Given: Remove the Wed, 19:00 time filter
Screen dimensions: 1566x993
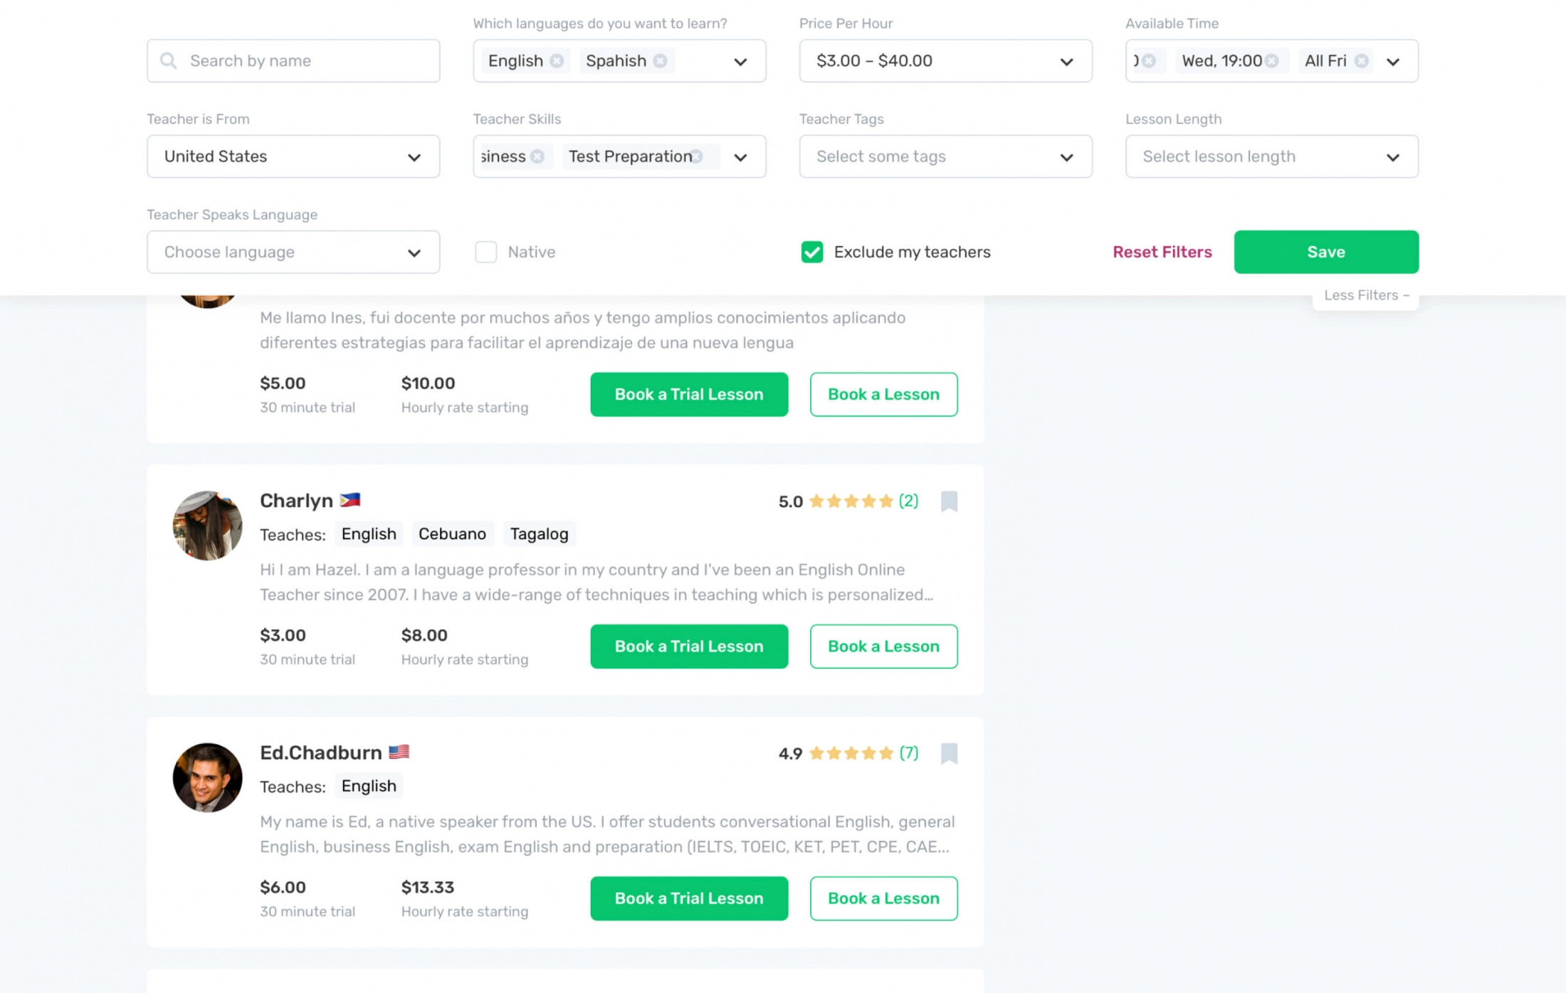Looking at the screenshot, I should point(1273,60).
